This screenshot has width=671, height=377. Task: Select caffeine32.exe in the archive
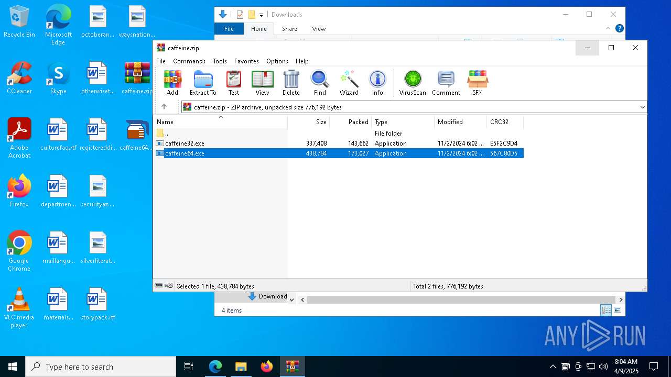[x=339, y=143]
